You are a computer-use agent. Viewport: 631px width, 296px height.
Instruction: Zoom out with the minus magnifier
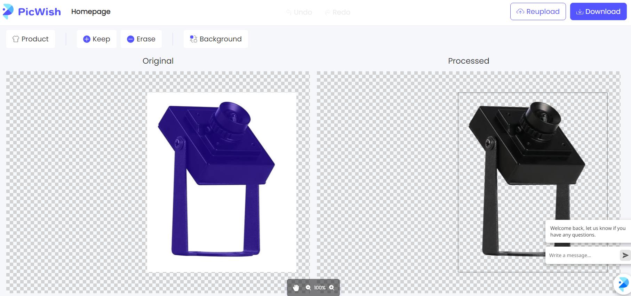(x=308, y=288)
